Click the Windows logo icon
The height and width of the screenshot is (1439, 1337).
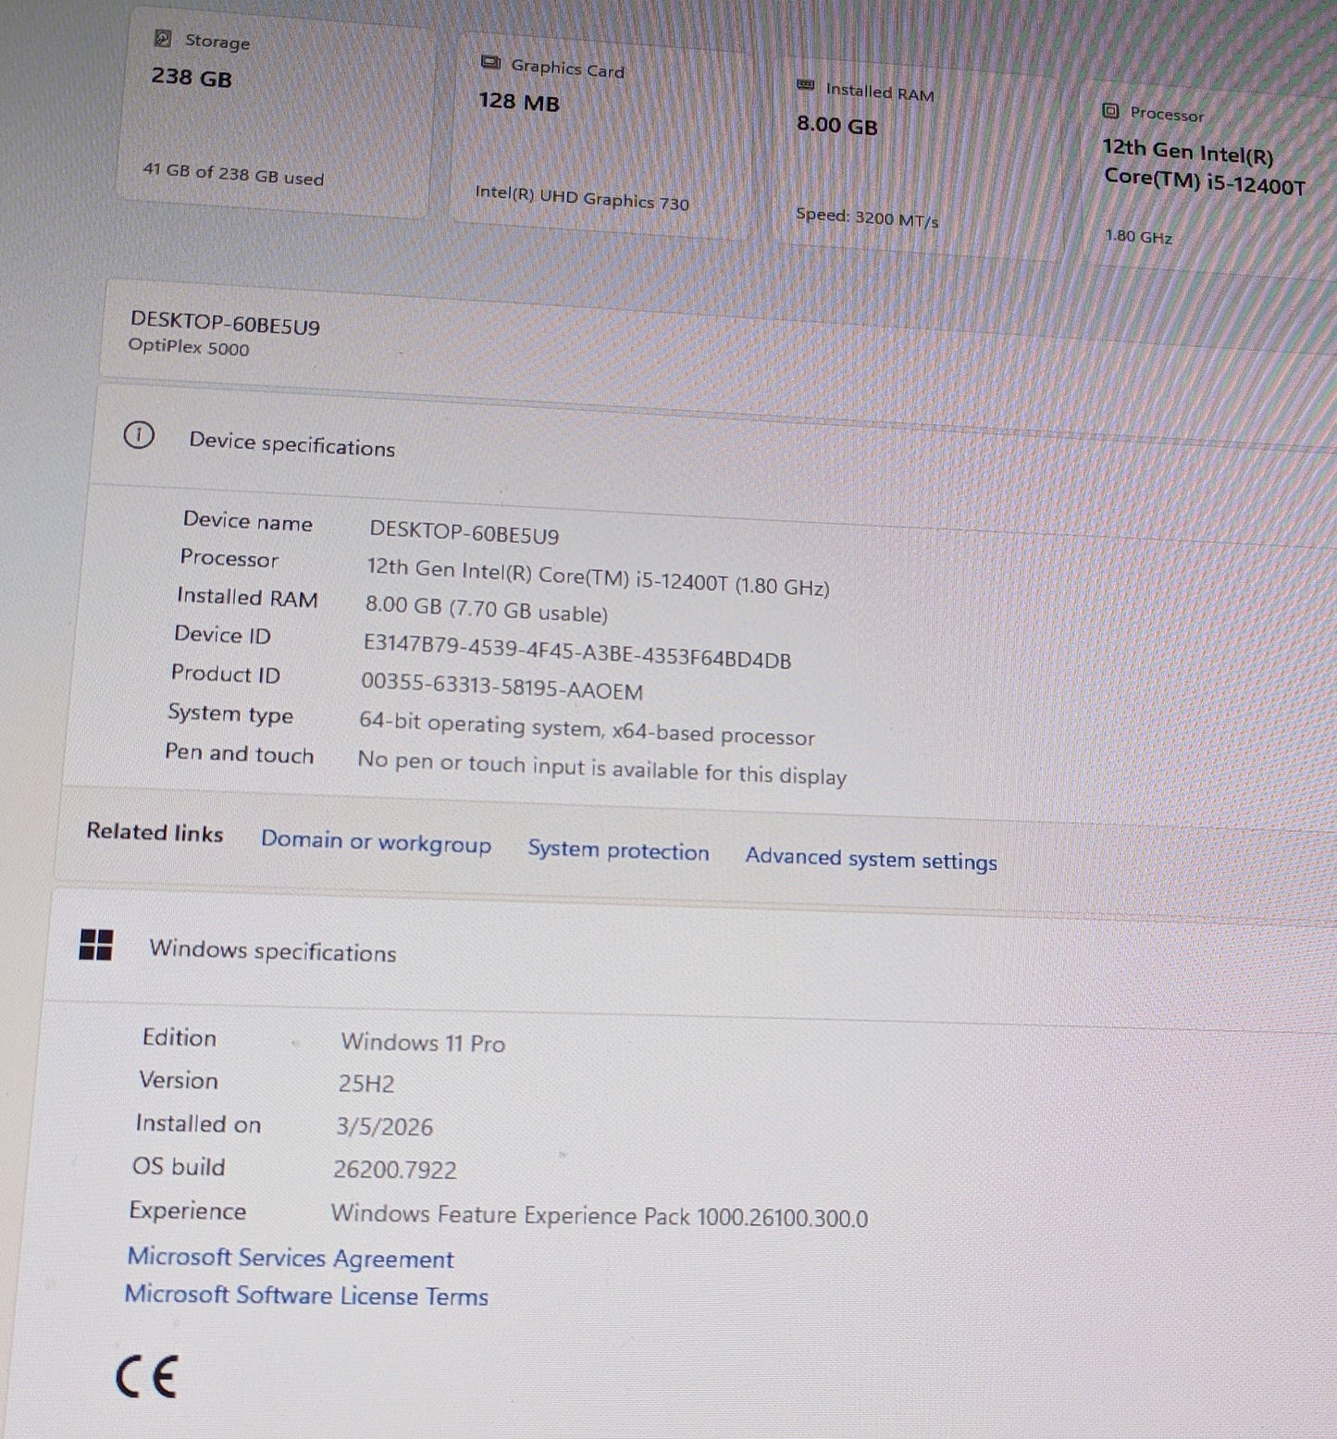[x=96, y=945]
